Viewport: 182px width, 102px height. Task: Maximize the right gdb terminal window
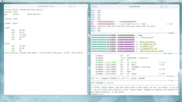click(174, 7)
